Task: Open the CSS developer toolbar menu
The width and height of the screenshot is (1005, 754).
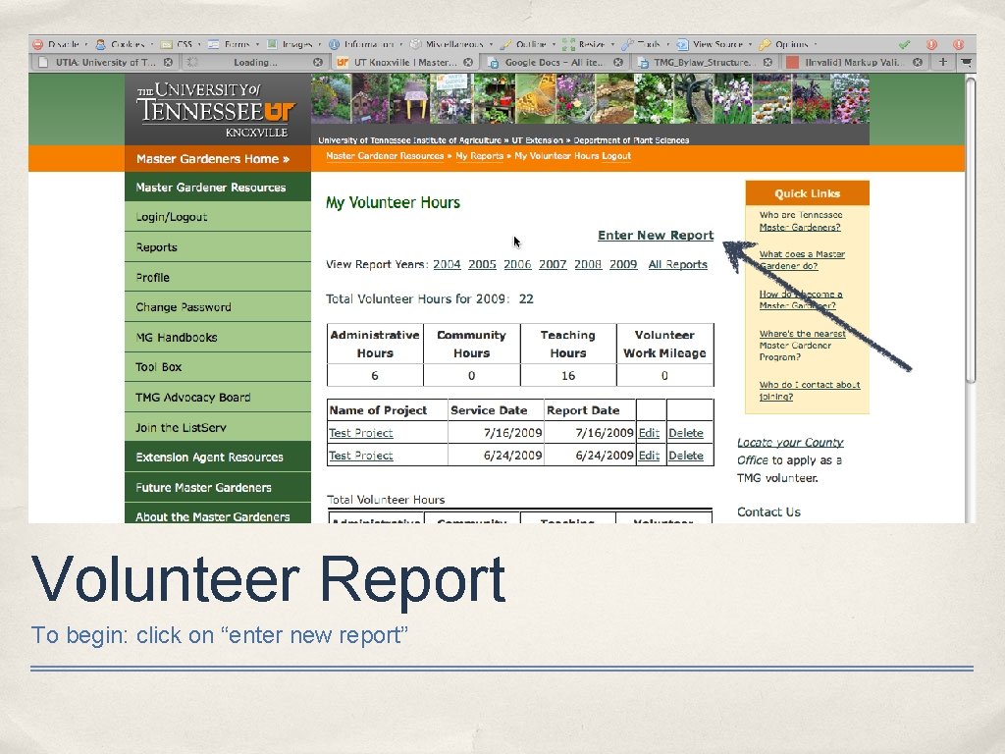Action: click(180, 44)
